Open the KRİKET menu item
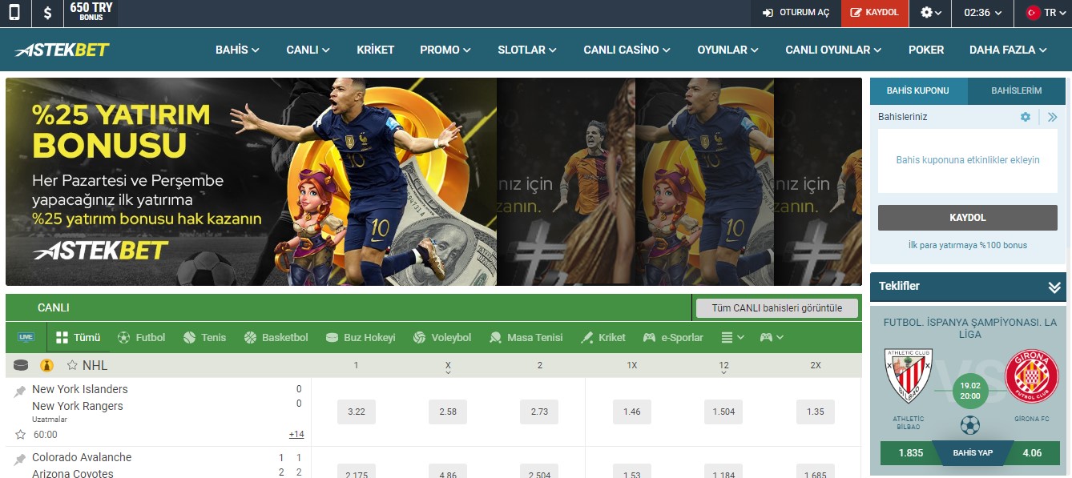The width and height of the screenshot is (1072, 478). tap(376, 50)
